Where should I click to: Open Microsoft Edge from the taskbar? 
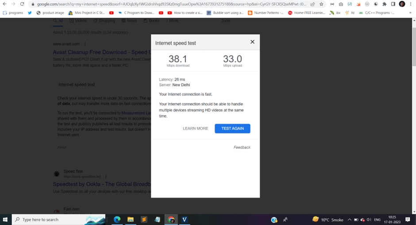coord(117,219)
